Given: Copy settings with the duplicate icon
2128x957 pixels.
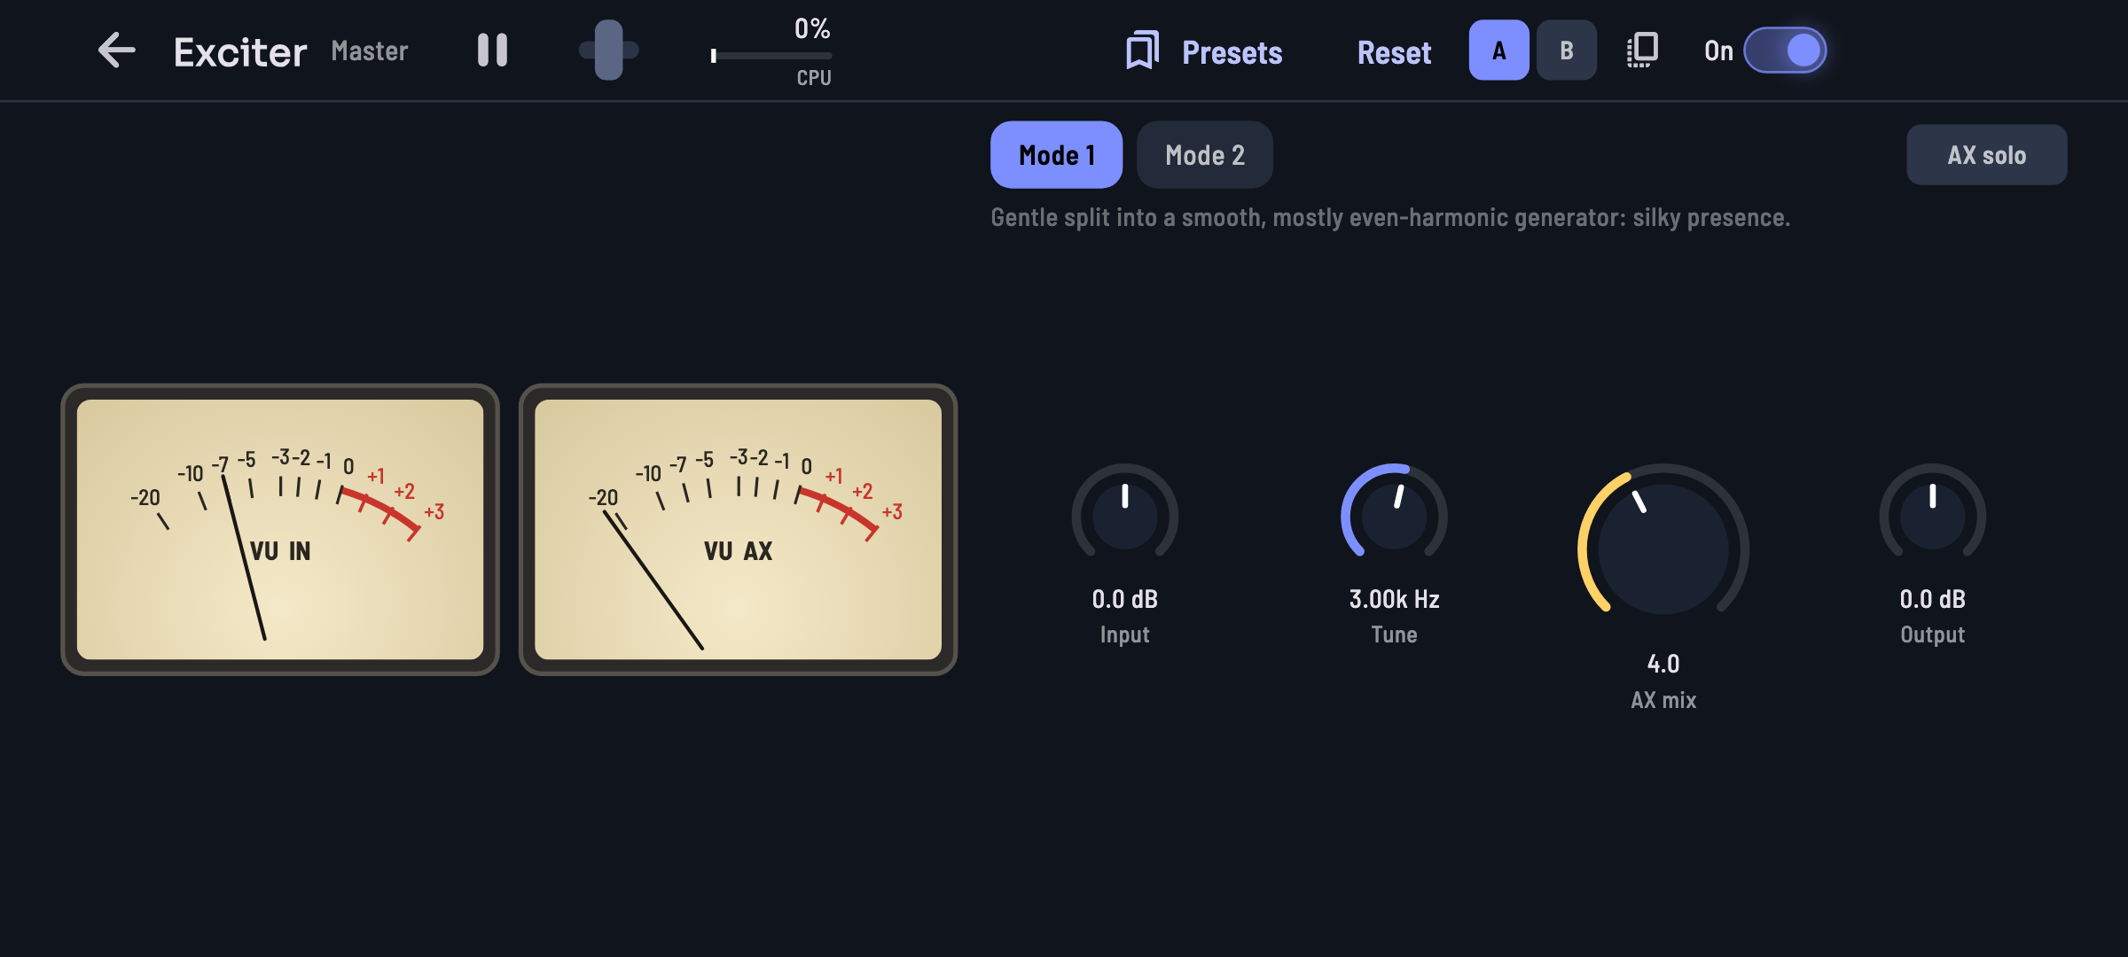Looking at the screenshot, I should [1642, 51].
